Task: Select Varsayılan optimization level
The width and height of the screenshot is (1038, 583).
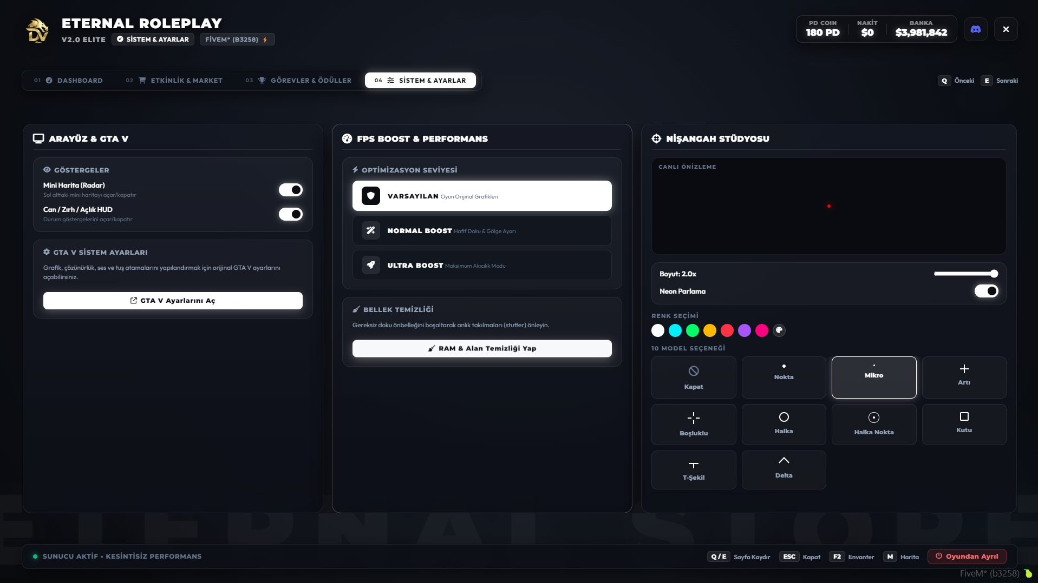Action: click(x=482, y=196)
